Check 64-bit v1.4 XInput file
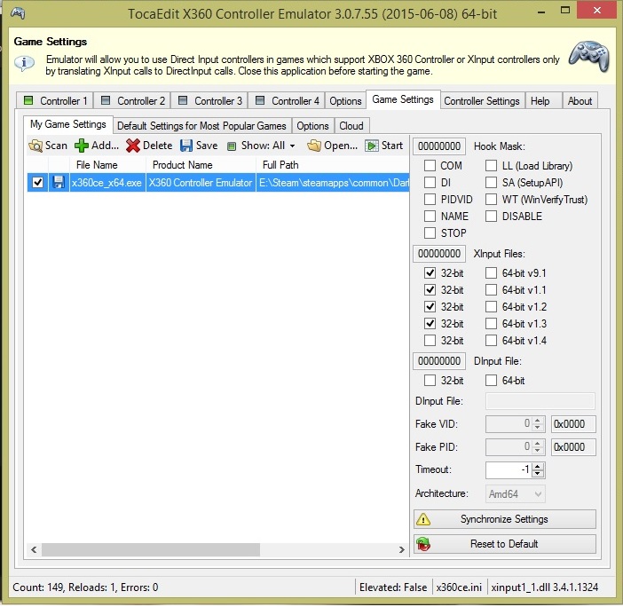The image size is (623, 607). (491, 341)
